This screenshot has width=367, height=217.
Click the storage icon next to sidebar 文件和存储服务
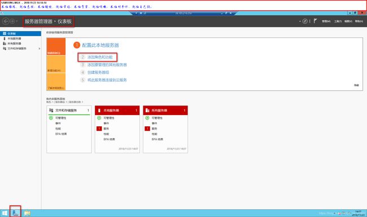[5, 48]
